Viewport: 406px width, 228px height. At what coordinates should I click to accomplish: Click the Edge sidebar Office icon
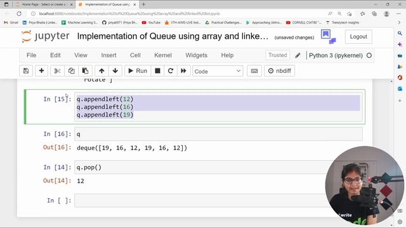point(400,77)
